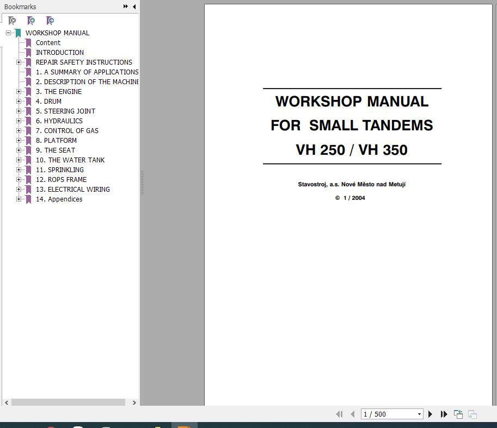Open the 8. PLATFORM bookmark
Image resolution: width=497 pixels, height=428 pixels.
[x=56, y=141]
